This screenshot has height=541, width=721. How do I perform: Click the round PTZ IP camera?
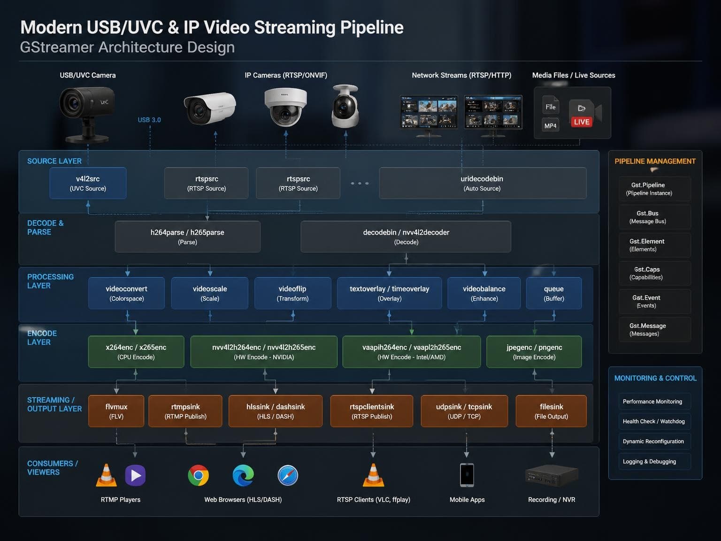[345, 106]
